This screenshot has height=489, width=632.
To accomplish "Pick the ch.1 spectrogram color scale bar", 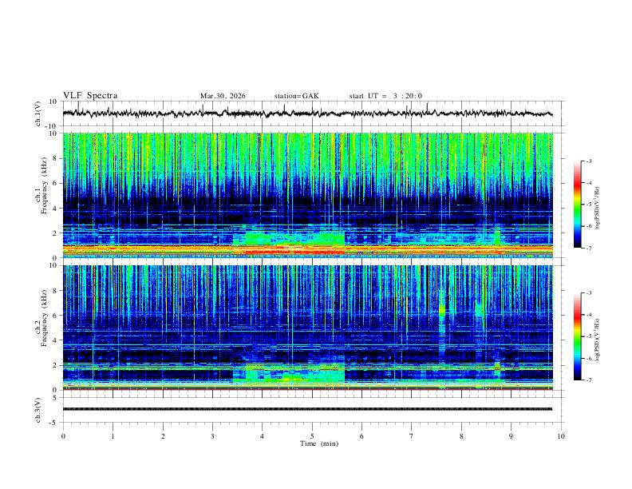I will point(577,204).
